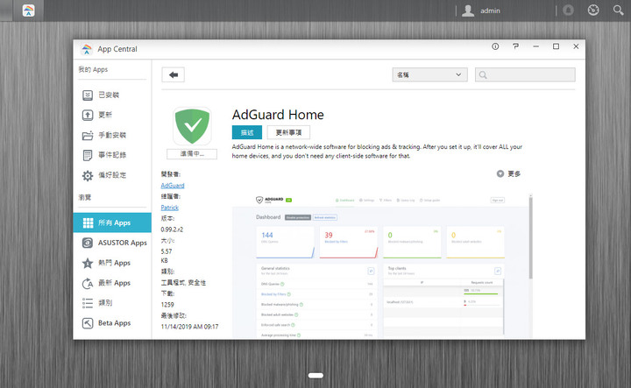The width and height of the screenshot is (631, 388).
Task: Click the App Central logo in title bar
Action: 86,49
